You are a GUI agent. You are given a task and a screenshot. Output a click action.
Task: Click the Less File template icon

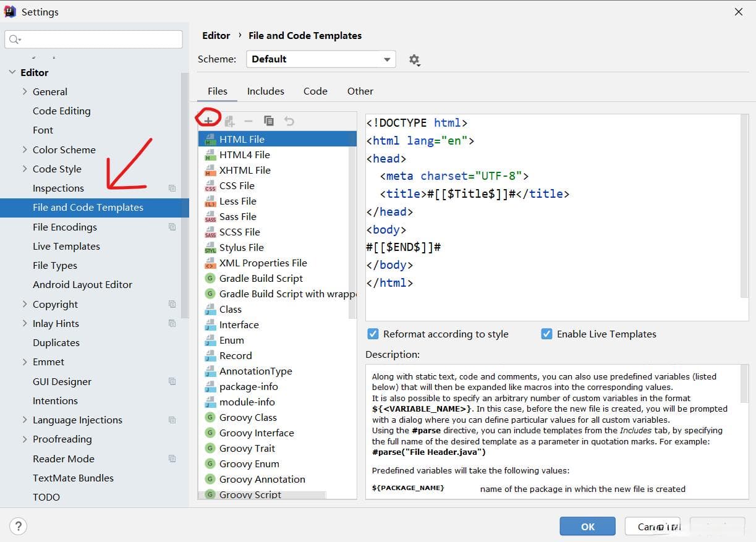[210, 201]
